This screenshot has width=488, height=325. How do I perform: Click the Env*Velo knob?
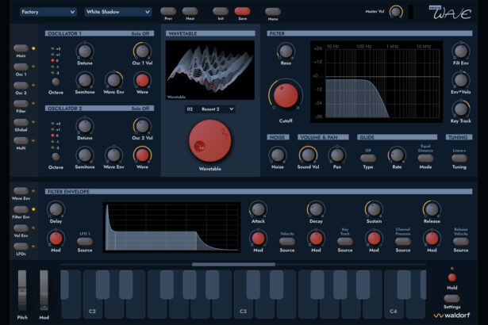[x=460, y=80]
